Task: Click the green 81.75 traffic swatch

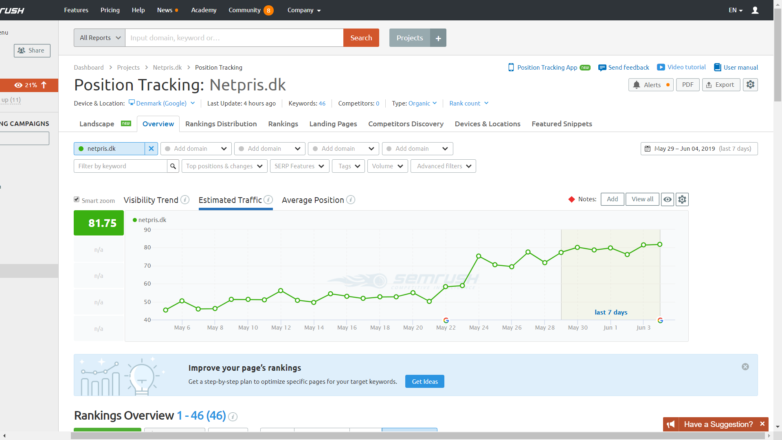Action: tap(99, 223)
